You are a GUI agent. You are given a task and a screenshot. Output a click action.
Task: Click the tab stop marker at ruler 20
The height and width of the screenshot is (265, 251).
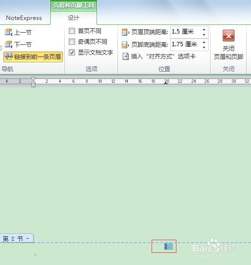coord(166,83)
